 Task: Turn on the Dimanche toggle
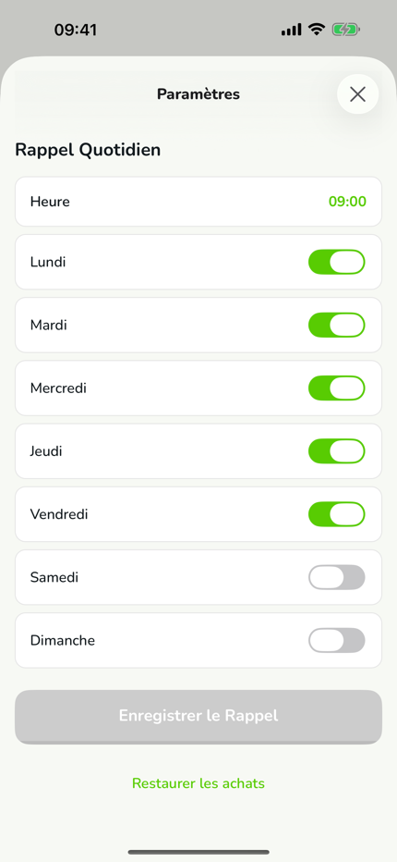[337, 640]
